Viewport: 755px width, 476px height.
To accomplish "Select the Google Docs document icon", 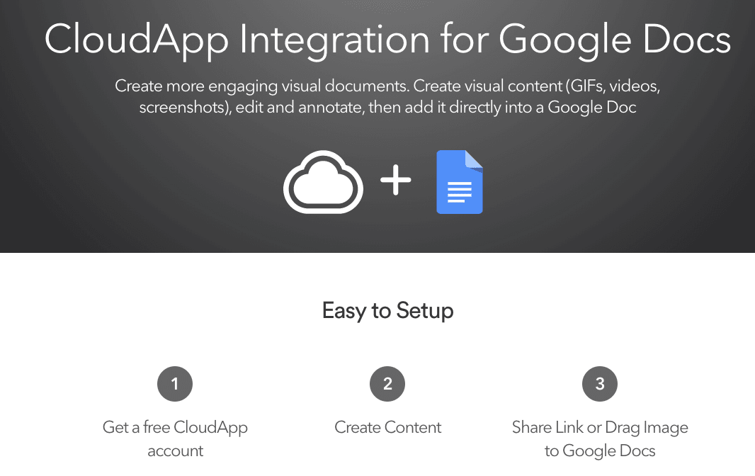I will click(x=459, y=183).
